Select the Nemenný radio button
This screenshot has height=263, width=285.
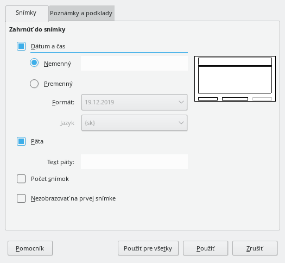(34, 63)
